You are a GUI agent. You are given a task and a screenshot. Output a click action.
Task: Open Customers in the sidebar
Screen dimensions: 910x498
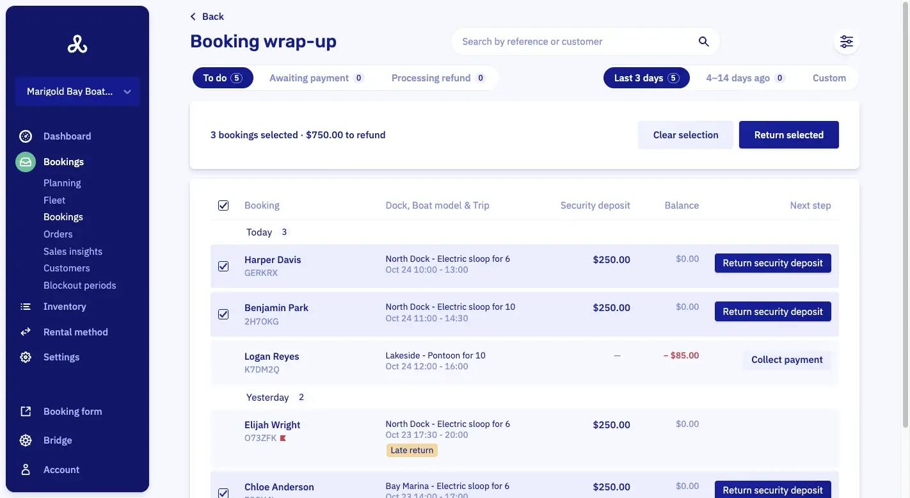[67, 268]
